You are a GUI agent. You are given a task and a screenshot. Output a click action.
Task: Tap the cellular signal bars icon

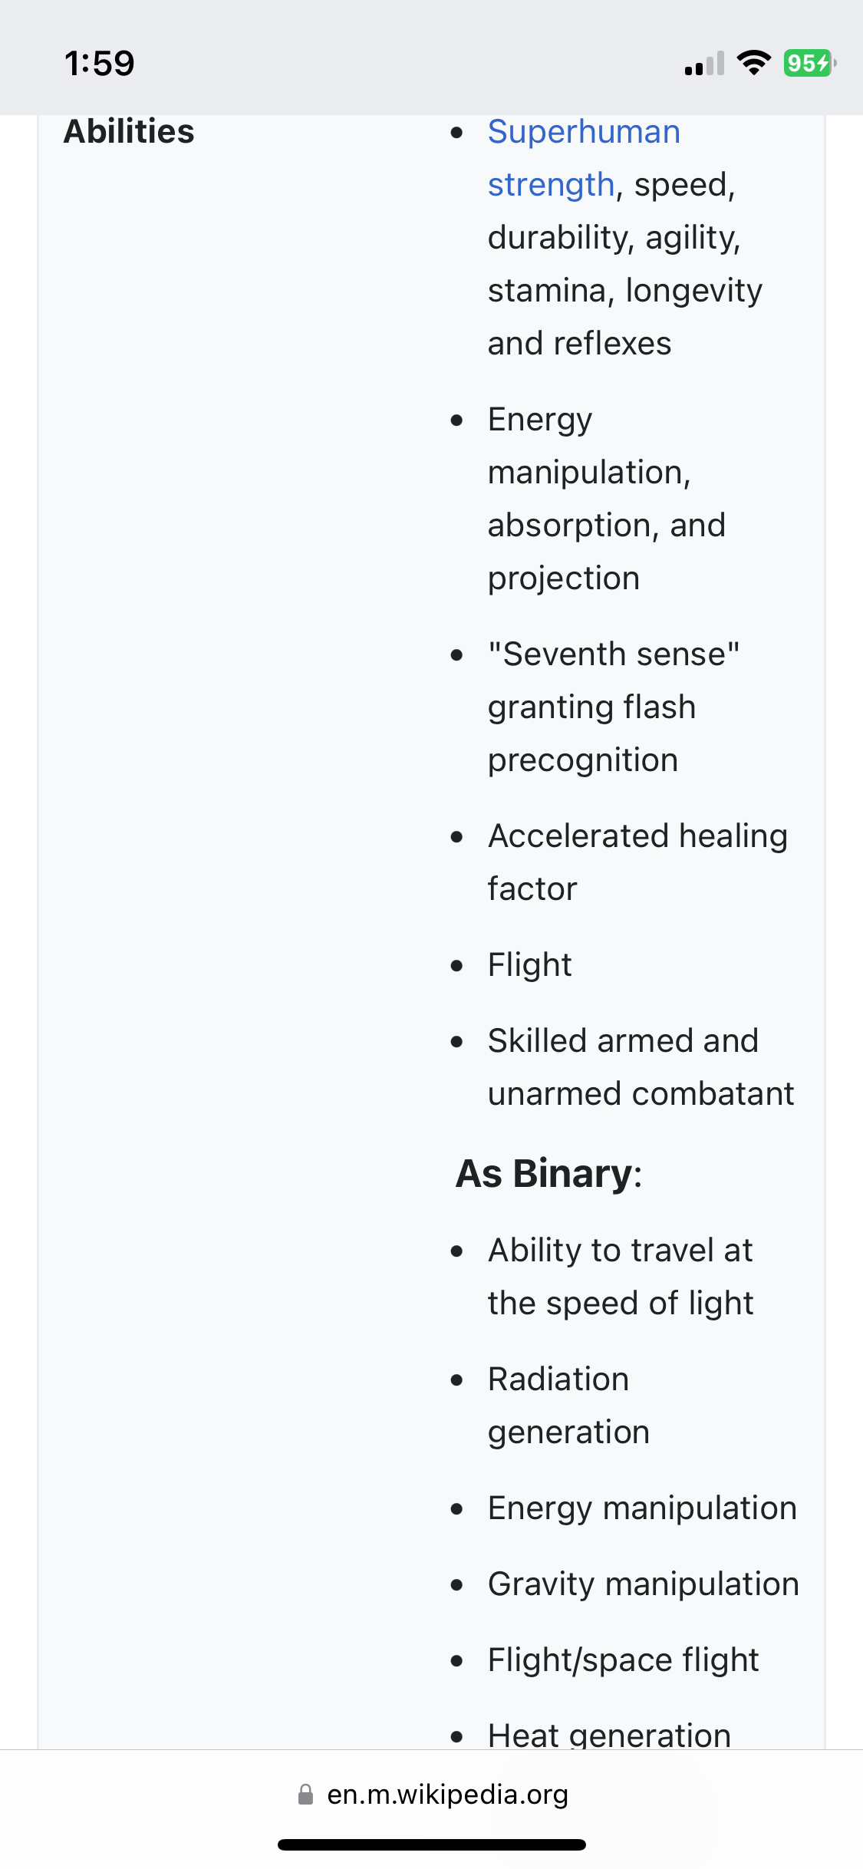tap(704, 63)
